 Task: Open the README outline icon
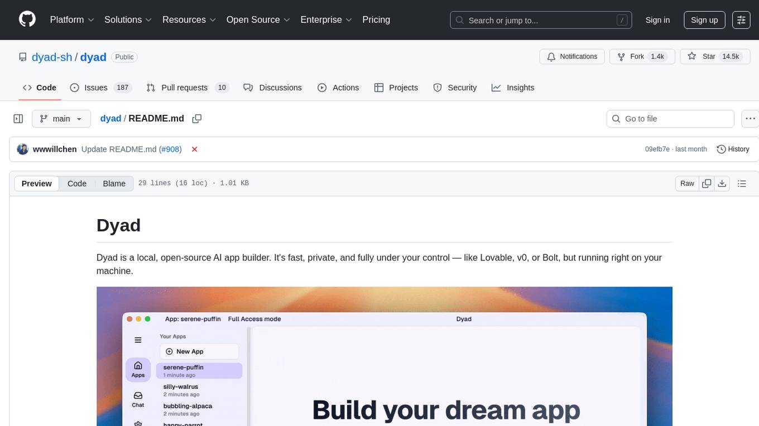[x=742, y=183]
